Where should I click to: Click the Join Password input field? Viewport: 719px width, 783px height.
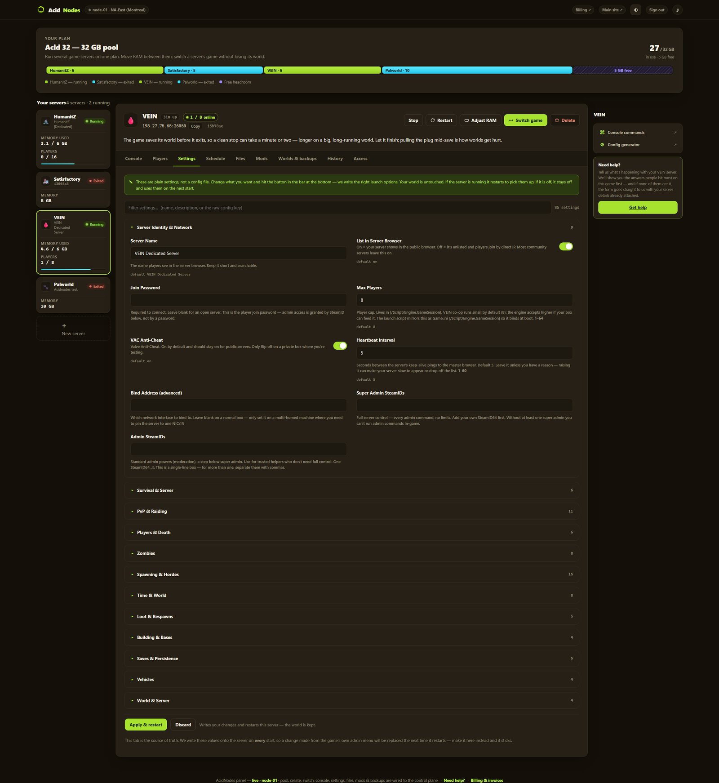click(238, 300)
